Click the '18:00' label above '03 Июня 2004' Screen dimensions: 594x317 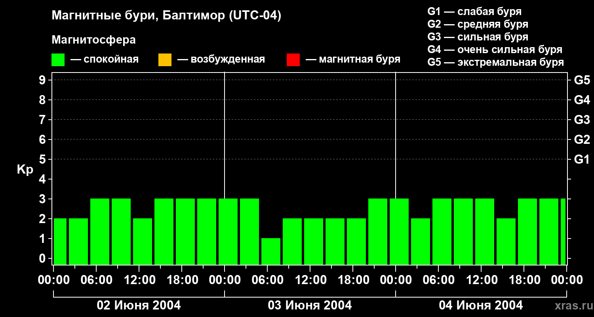coord(353,280)
